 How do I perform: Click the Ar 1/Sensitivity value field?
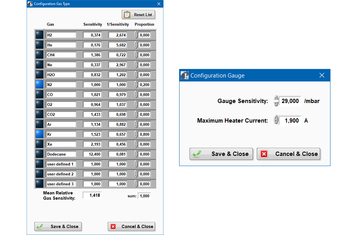click(x=118, y=125)
